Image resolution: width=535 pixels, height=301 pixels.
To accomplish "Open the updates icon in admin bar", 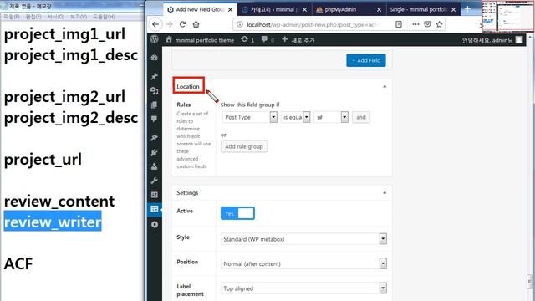I will click(244, 39).
